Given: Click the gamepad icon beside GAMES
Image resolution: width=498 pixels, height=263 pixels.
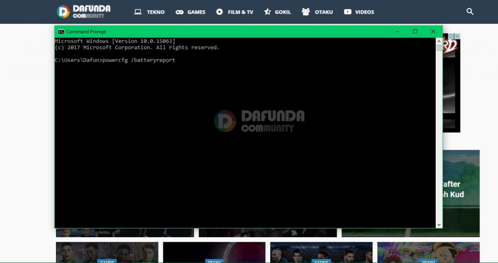Looking at the screenshot, I should point(179,12).
